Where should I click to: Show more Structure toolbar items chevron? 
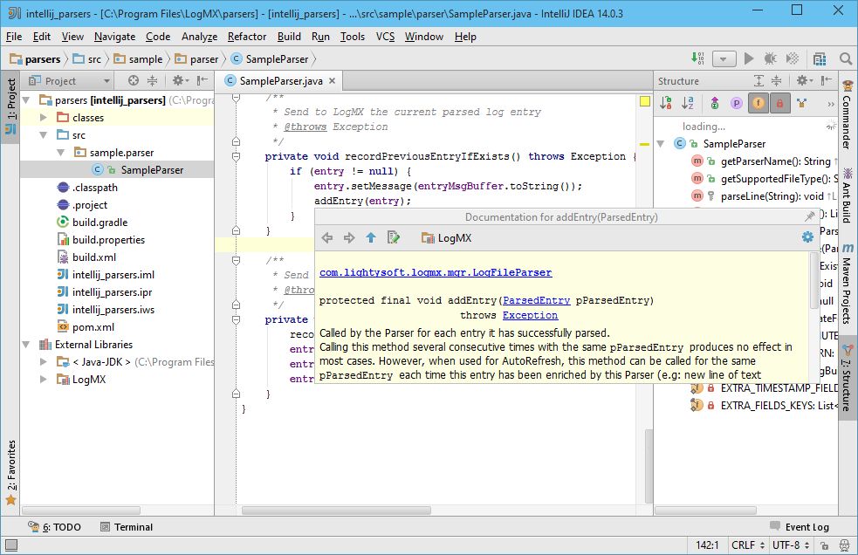(831, 104)
